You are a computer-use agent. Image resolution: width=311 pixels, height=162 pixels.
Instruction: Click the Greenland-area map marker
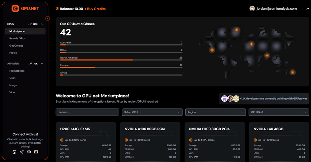tap(237, 30)
